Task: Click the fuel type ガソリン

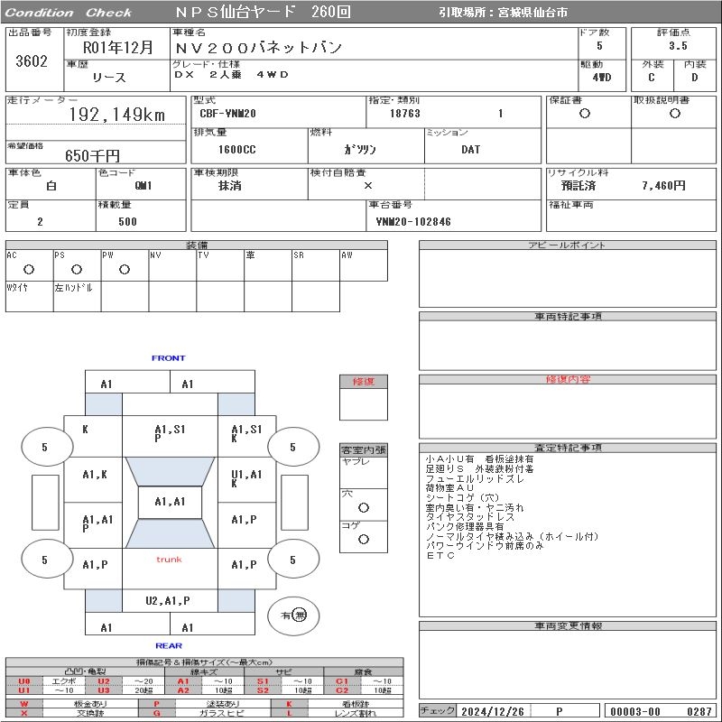Action: click(x=359, y=149)
